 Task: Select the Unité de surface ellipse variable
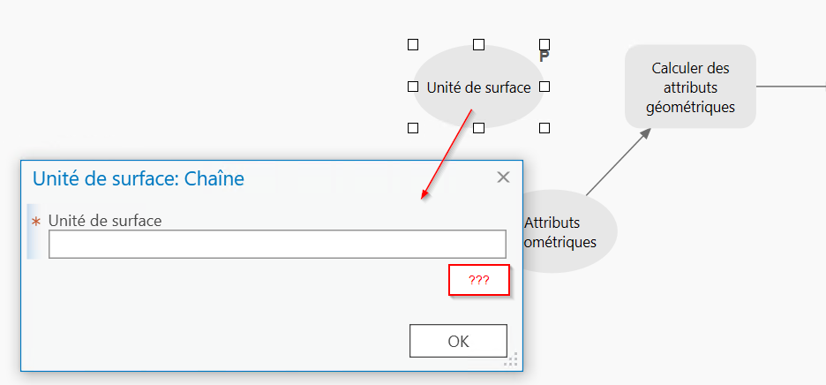coord(478,87)
